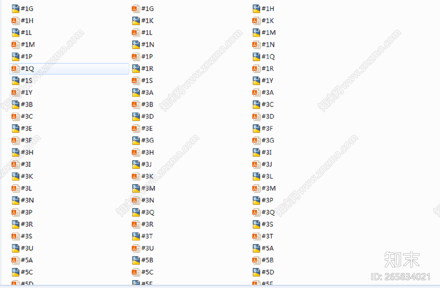
Task: Select file name #5B beside the PDF icon
Action: (x=268, y=260)
